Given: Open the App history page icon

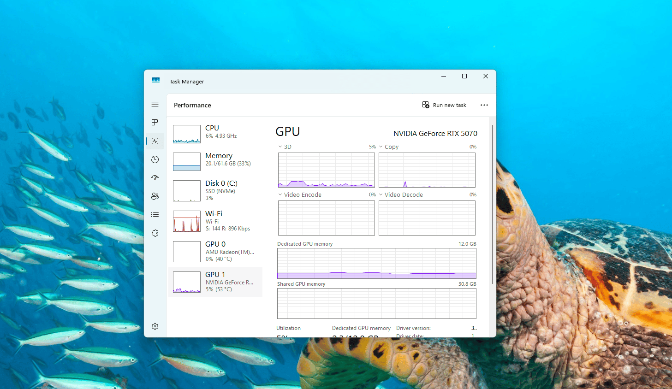Looking at the screenshot, I should 155,159.
